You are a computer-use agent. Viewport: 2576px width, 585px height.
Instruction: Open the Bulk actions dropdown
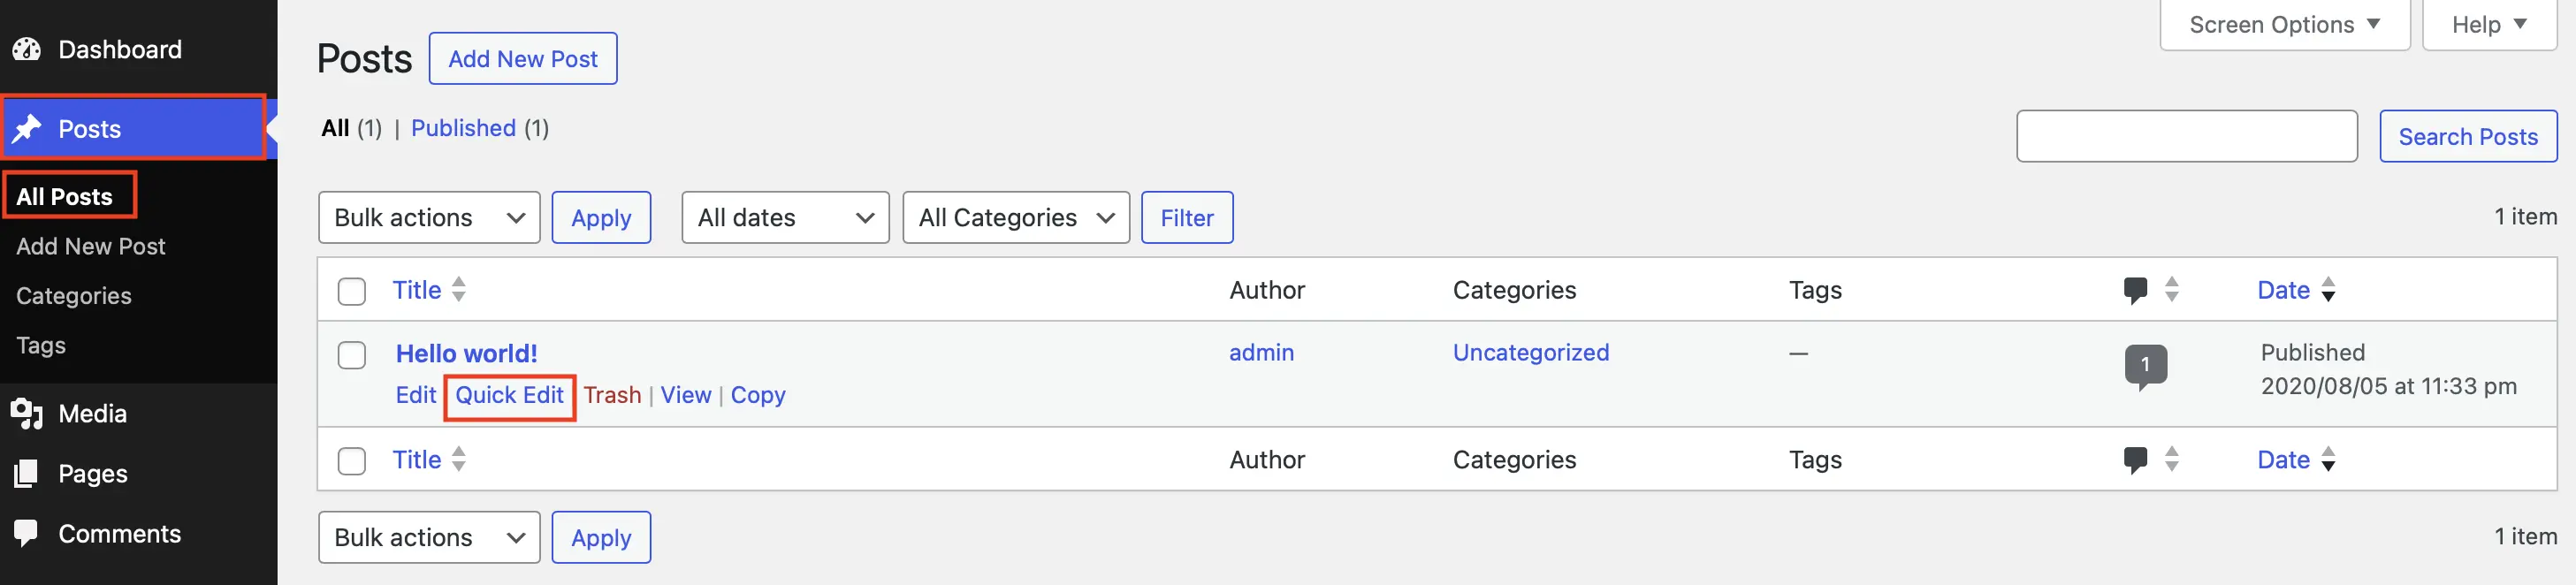(428, 217)
